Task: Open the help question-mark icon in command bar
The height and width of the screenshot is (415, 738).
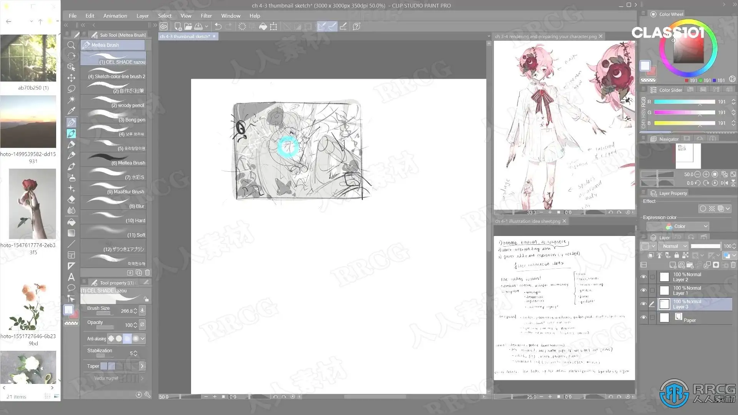Action: [x=356, y=27]
